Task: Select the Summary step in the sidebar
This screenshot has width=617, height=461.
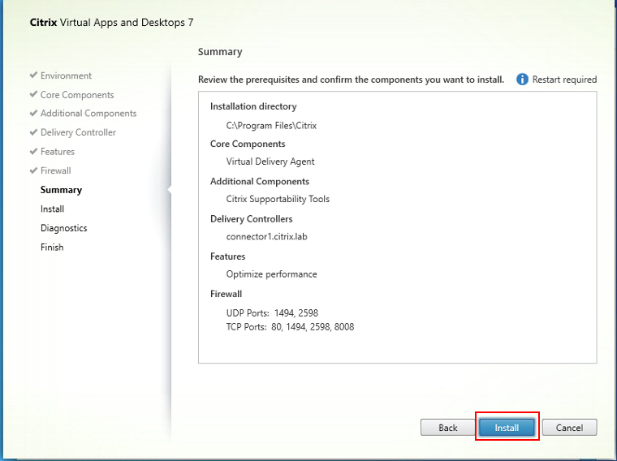Action: pos(61,190)
